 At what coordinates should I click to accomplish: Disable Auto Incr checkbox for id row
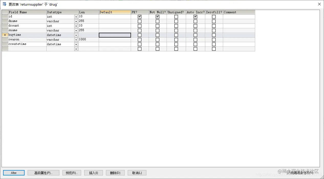tap(195, 17)
